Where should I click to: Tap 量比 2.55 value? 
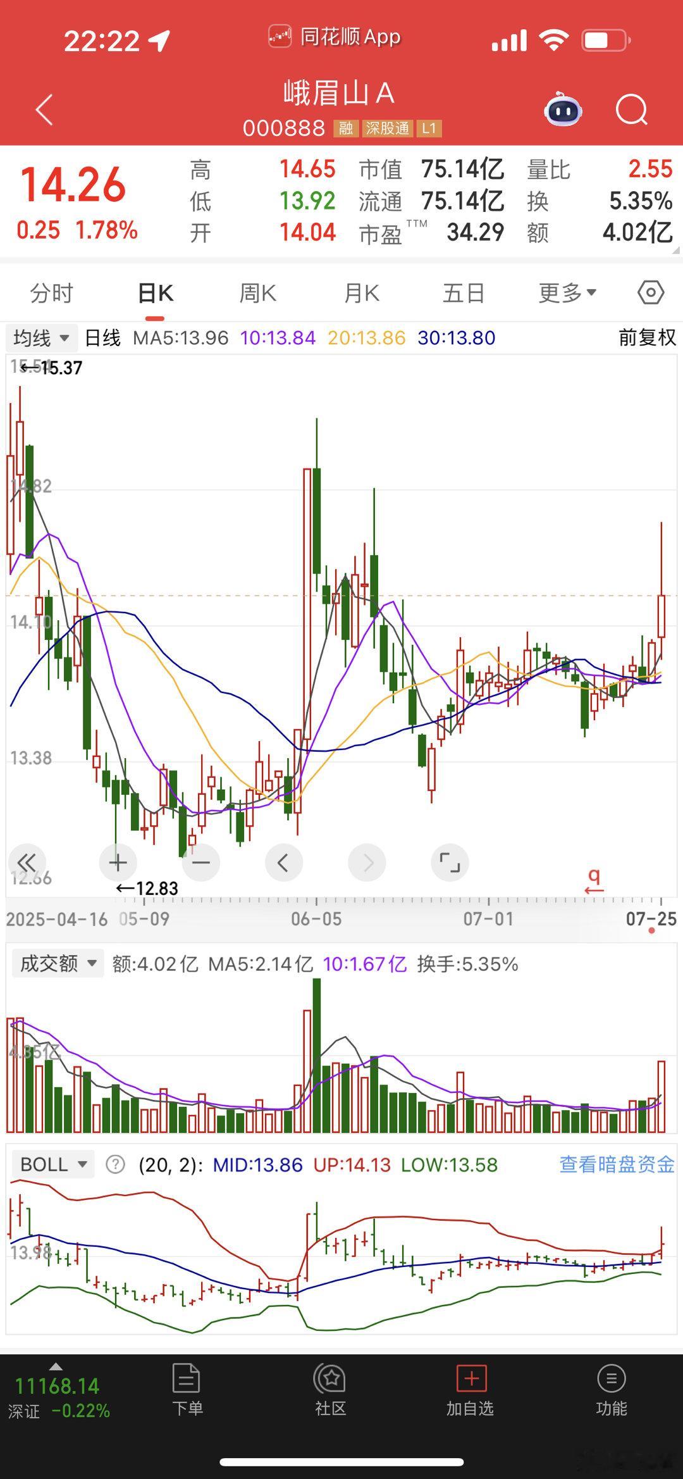[650, 169]
